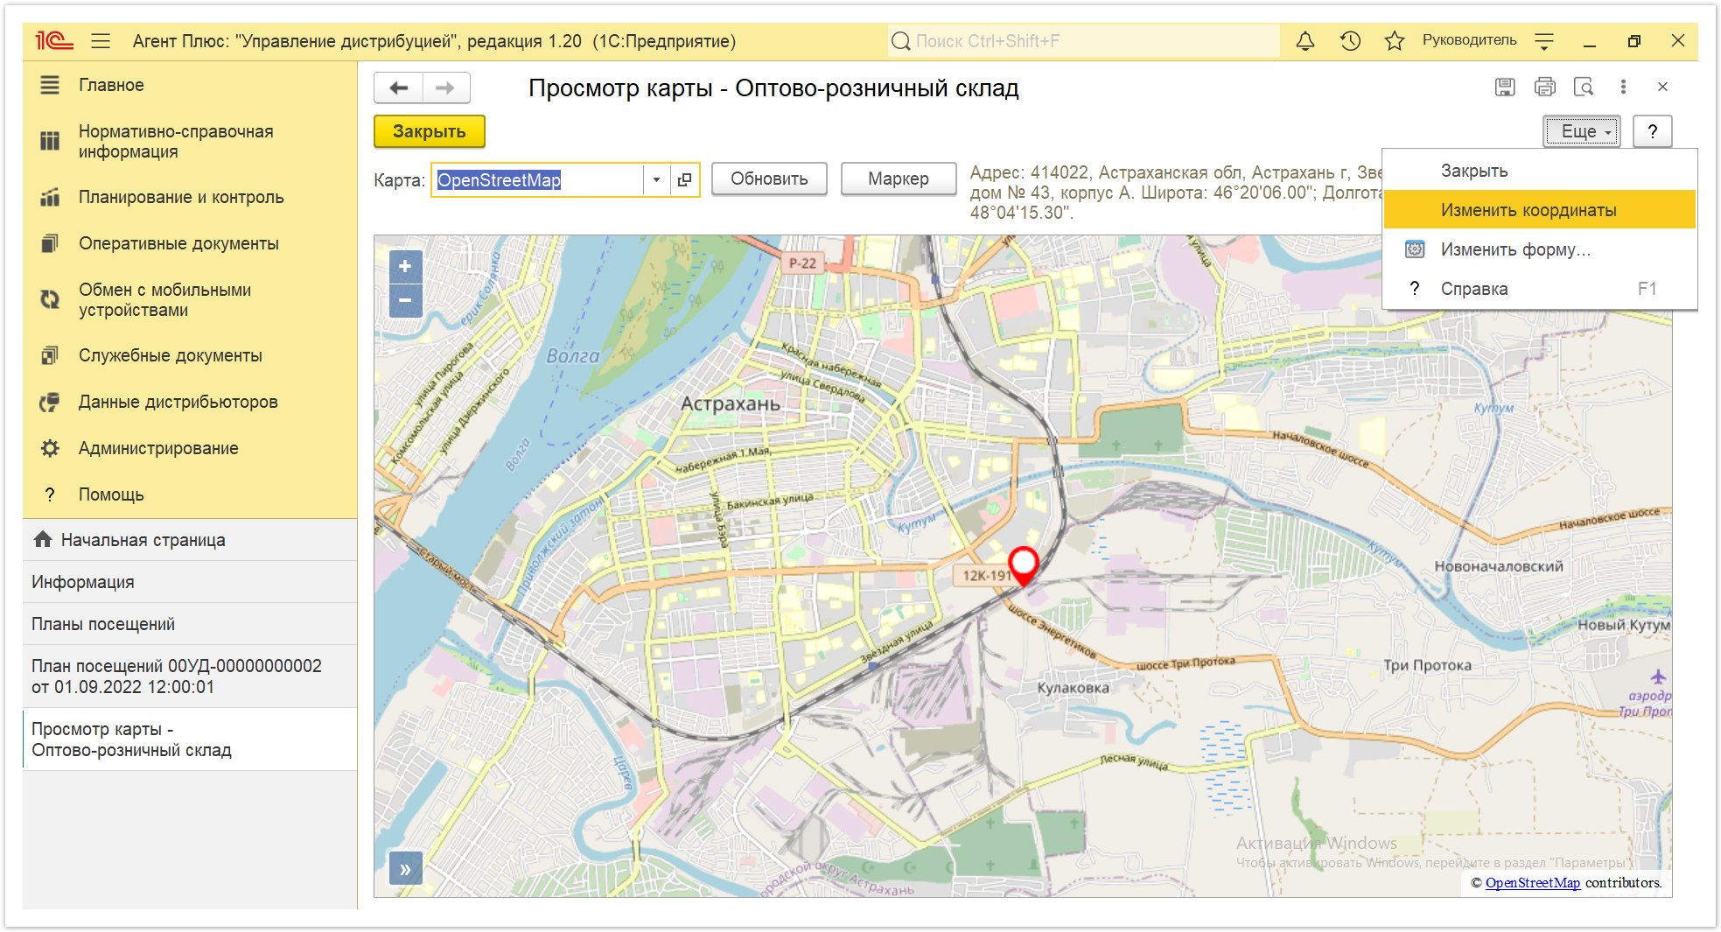
Task: Click the home icon of Начальная страница
Action: [43, 539]
